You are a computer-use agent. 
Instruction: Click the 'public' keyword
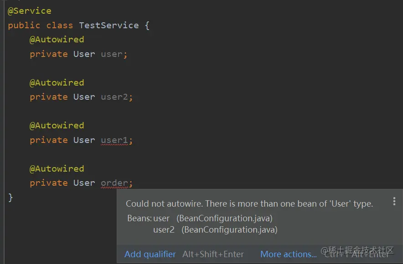24,25
